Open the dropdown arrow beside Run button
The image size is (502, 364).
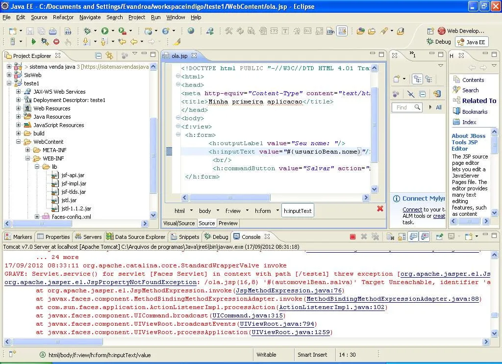[113, 31]
